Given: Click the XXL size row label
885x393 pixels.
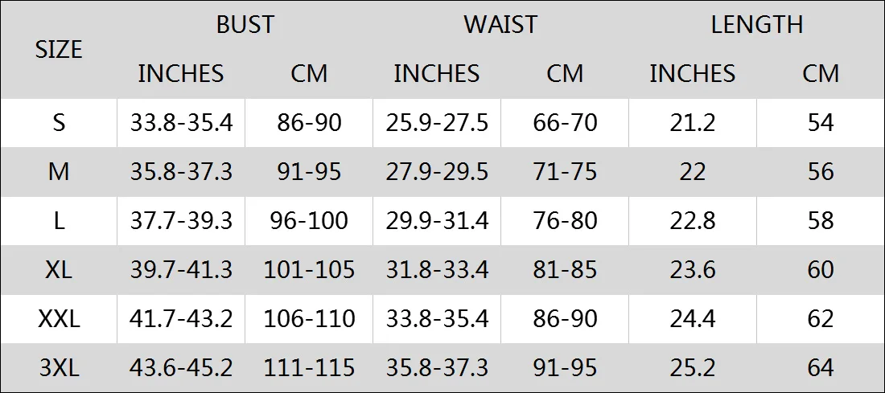Looking at the screenshot, I should point(59,319).
